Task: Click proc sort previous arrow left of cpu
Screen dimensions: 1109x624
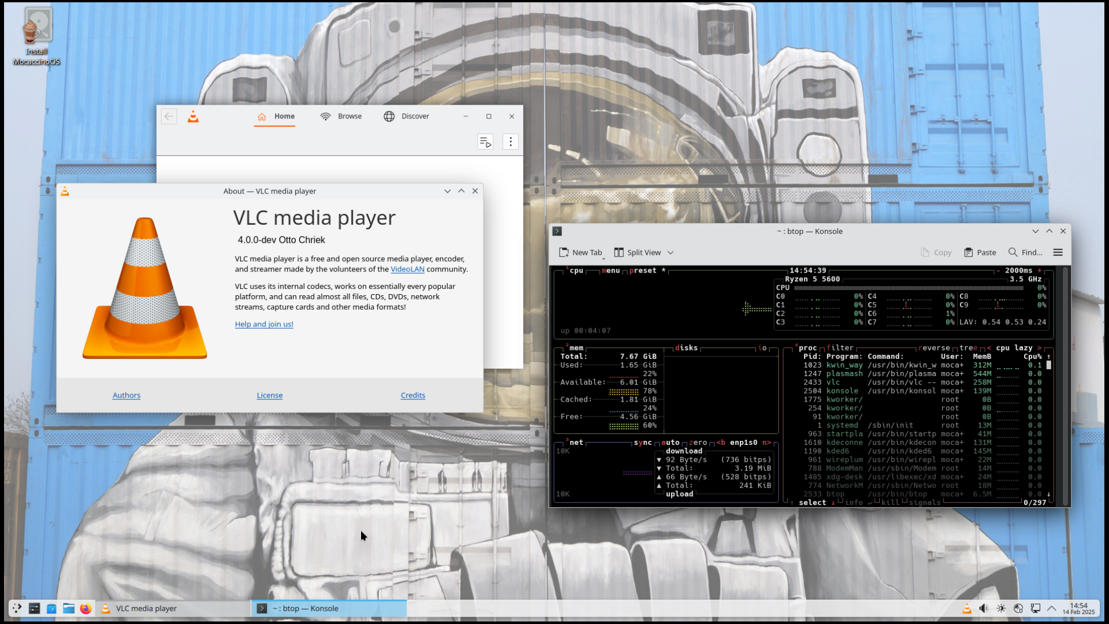Action: [x=989, y=348]
